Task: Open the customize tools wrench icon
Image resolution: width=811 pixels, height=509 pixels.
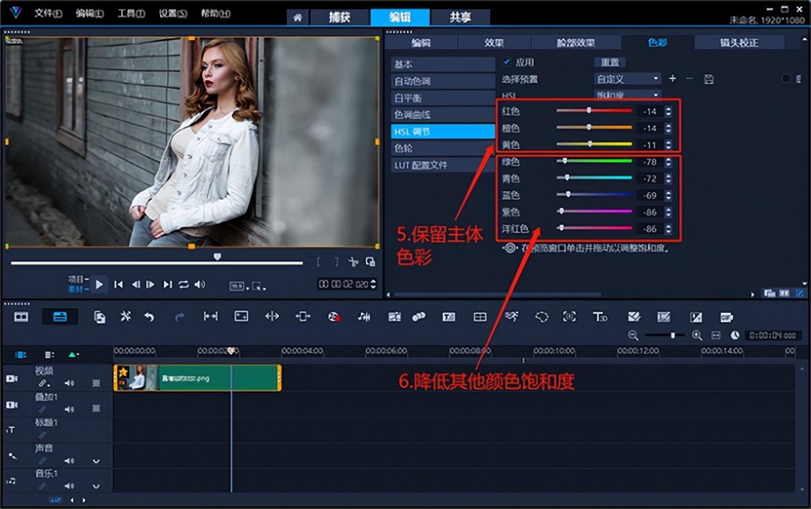Action: (x=125, y=316)
